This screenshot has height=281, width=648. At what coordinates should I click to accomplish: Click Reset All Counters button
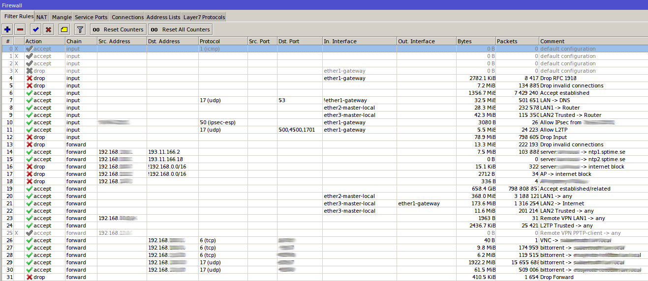tap(181, 29)
